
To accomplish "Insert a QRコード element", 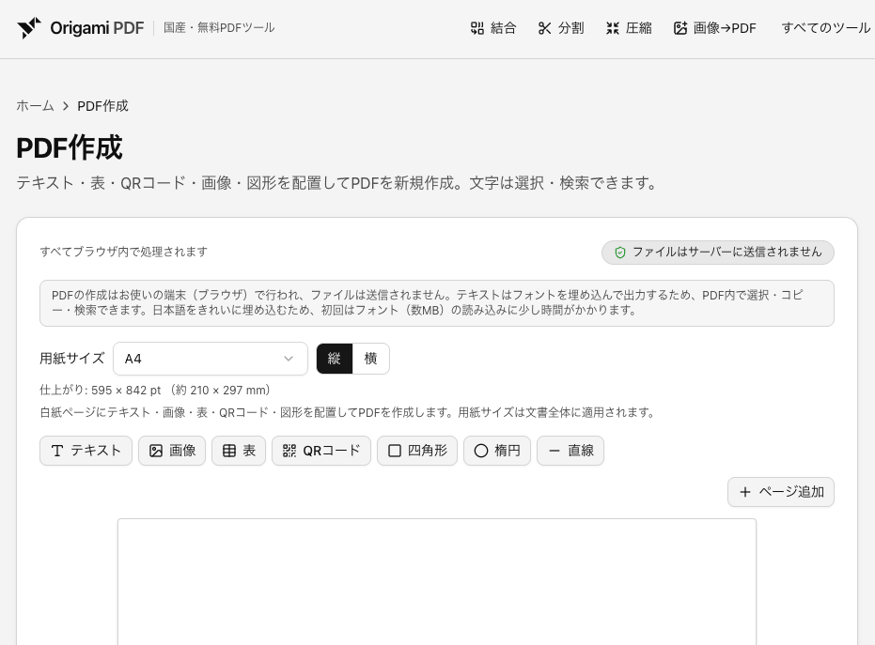I will (321, 451).
